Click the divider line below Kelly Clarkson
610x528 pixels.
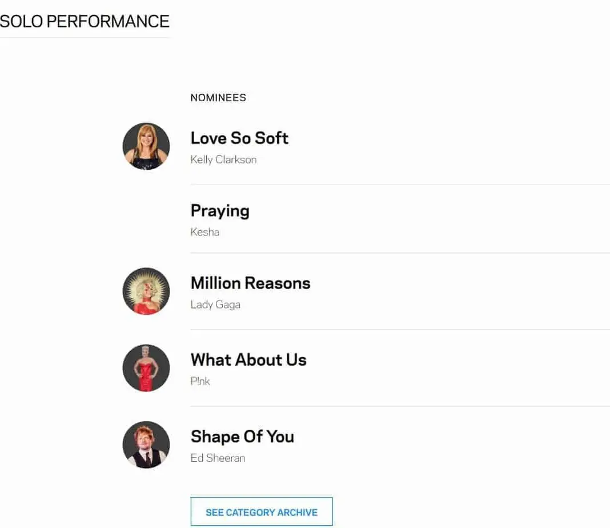click(x=400, y=185)
